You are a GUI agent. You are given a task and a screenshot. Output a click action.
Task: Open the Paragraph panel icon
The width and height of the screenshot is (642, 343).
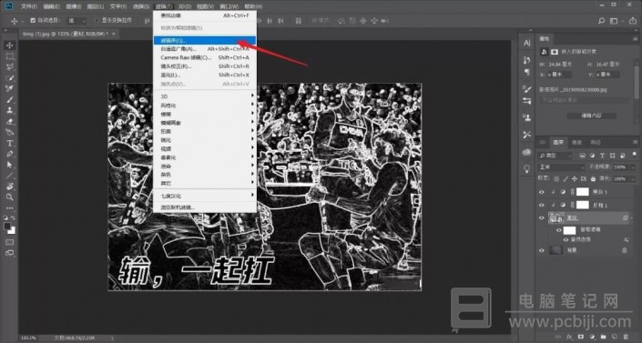(527, 73)
